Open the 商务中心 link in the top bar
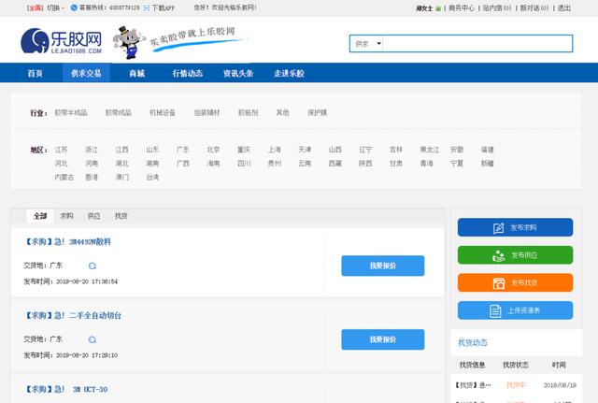Image resolution: width=598 pixels, height=403 pixels. (462, 7)
